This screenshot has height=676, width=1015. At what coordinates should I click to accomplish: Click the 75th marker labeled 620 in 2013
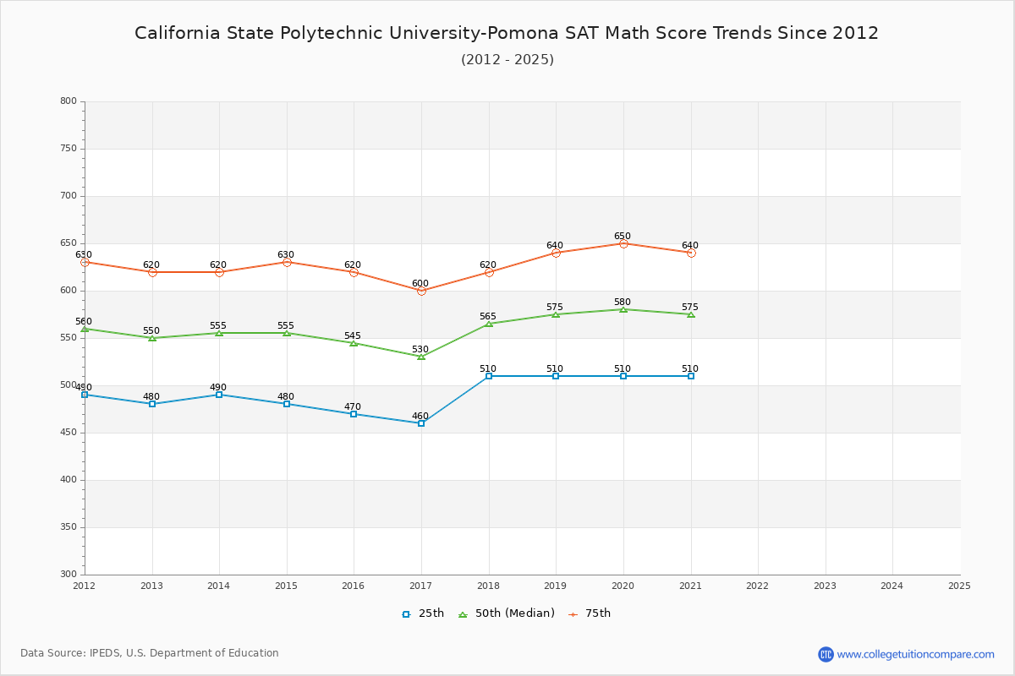click(152, 272)
